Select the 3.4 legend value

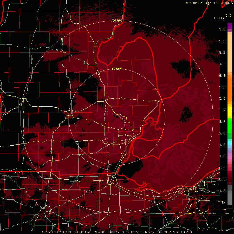pyautogui.click(x=222, y=122)
